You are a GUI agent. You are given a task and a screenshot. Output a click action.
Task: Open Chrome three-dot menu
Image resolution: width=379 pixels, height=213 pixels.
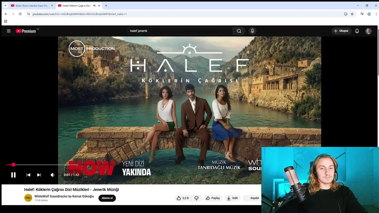pyautogui.click(x=376, y=14)
